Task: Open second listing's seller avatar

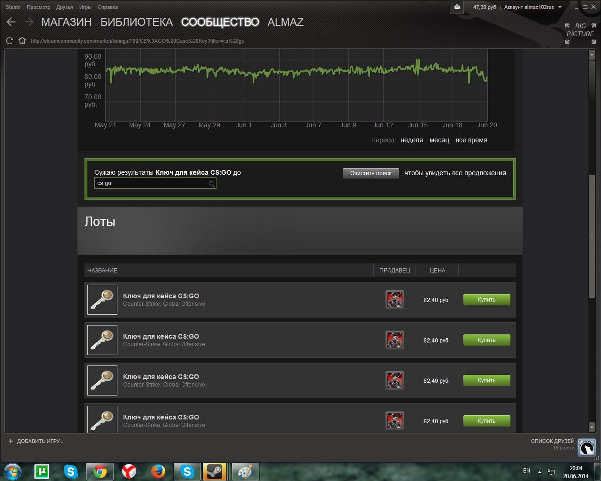Action: click(x=395, y=340)
